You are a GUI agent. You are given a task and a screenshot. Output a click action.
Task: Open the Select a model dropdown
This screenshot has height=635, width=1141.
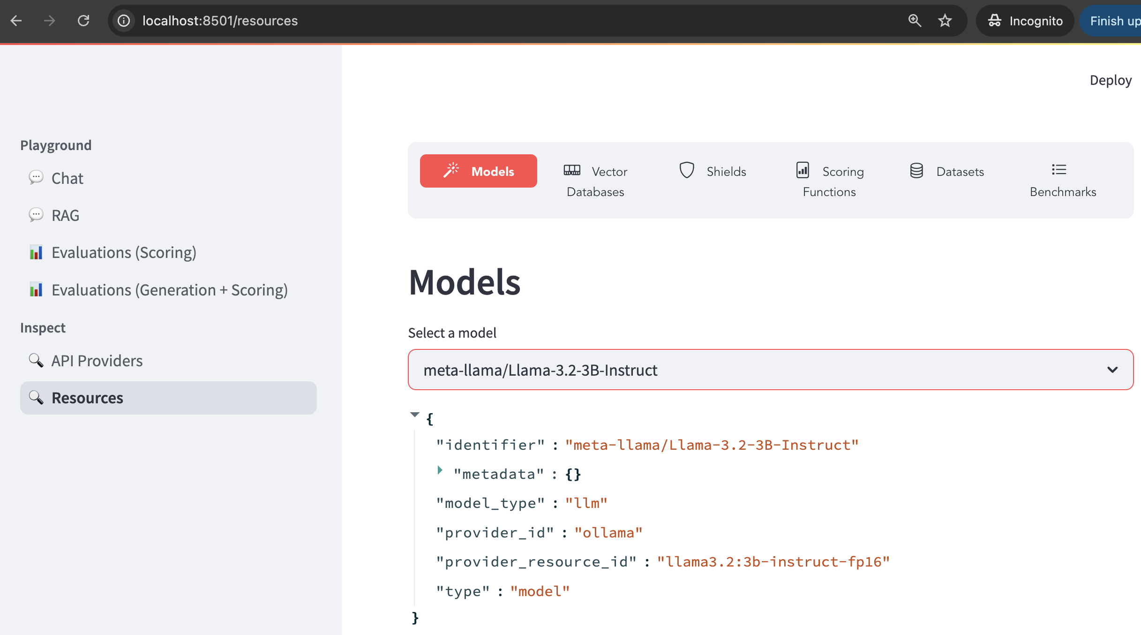coord(771,370)
